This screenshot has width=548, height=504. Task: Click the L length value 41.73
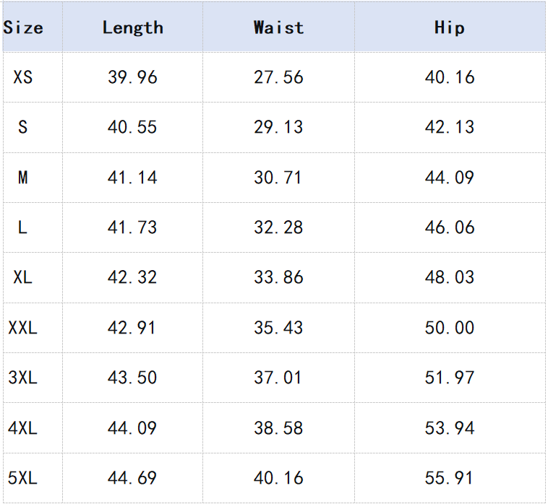pyautogui.click(x=132, y=227)
